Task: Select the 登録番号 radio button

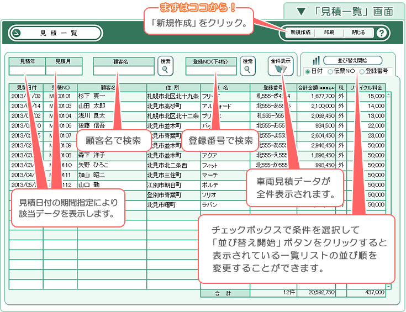Action: point(362,72)
